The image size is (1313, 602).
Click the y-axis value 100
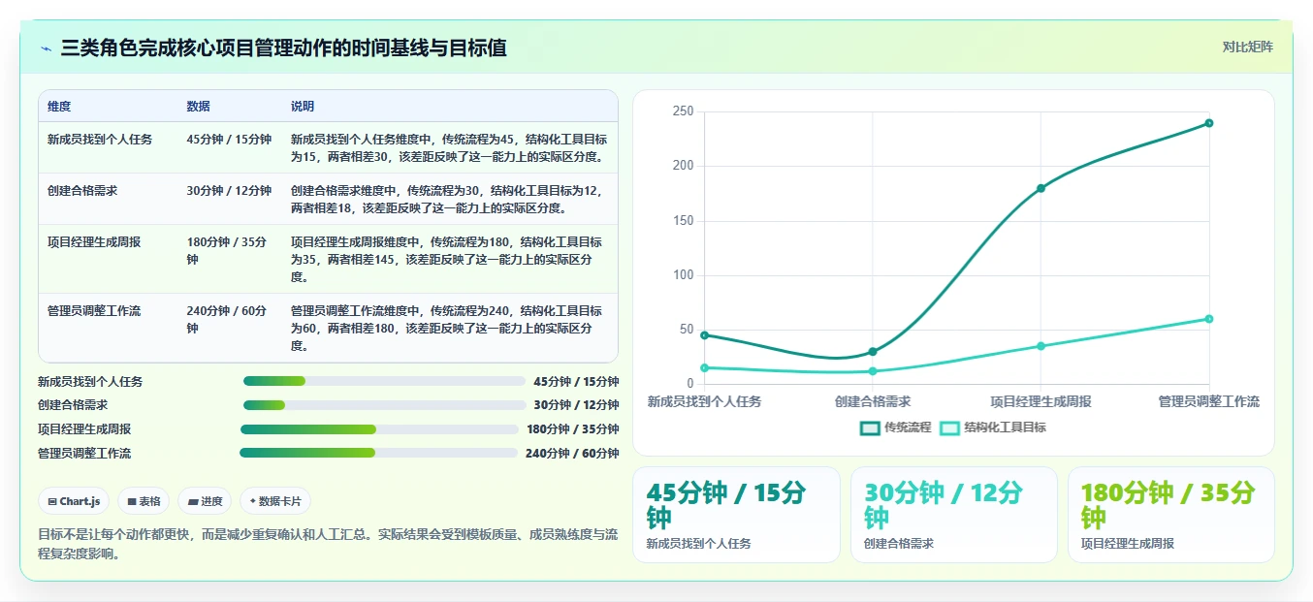[683, 275]
